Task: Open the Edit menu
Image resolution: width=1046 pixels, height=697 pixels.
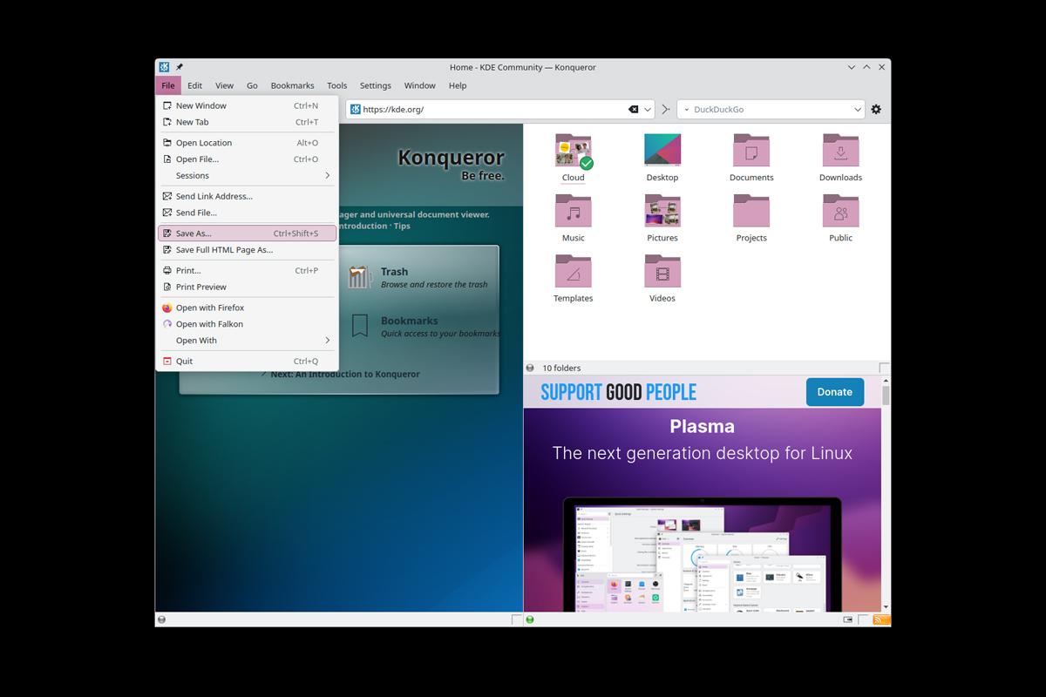Action: 194,85
